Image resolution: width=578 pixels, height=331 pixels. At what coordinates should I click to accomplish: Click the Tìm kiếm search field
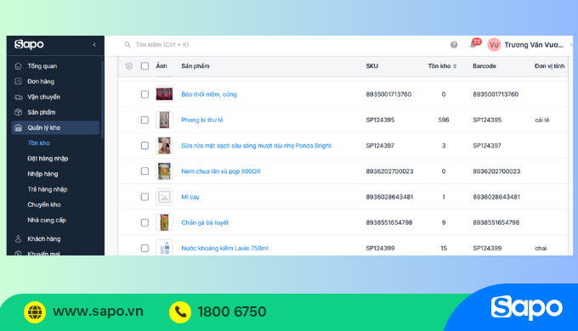coord(162,44)
